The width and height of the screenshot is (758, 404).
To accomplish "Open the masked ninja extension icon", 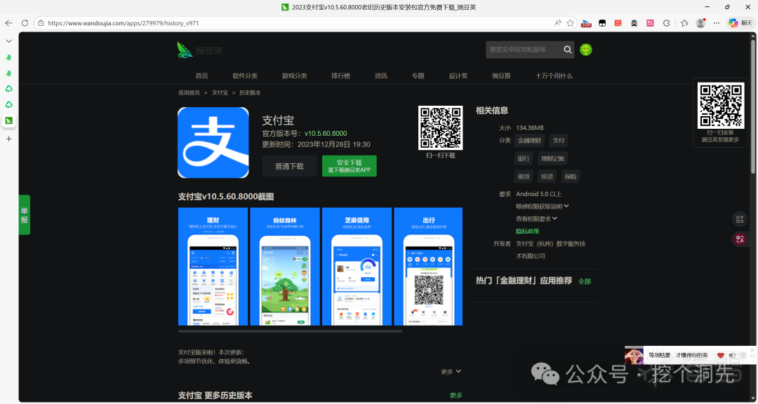I will pos(634,22).
